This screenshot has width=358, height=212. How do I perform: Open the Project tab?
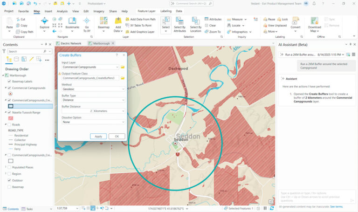(x=9, y=11)
